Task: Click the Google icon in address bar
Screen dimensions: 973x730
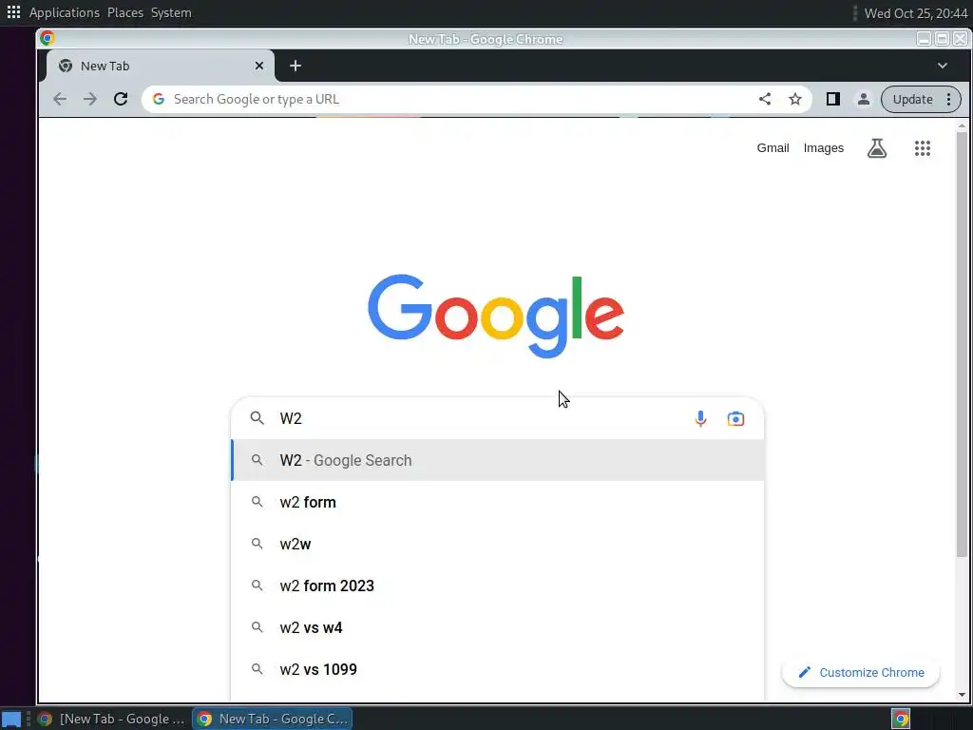Action: pos(159,99)
